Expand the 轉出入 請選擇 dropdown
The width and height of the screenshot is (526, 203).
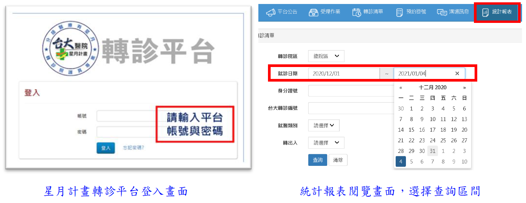pos(326,143)
